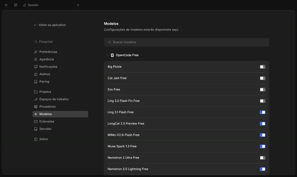Select Atalhos in the sidebar

pos(60,74)
